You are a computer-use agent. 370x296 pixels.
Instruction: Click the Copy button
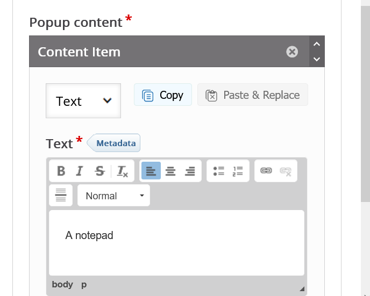[163, 95]
